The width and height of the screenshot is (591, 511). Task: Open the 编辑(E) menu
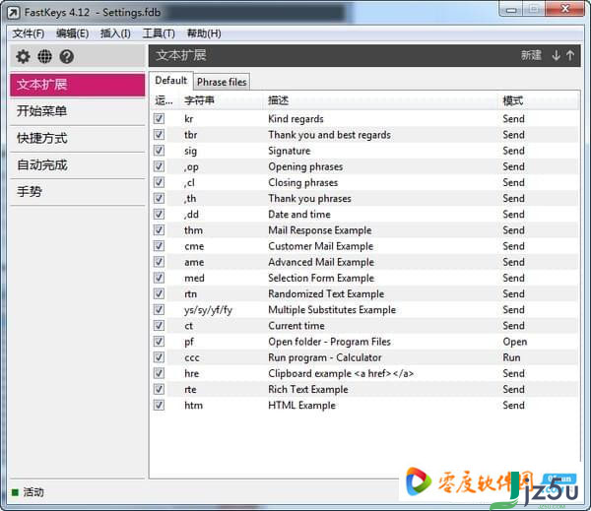tap(72, 33)
